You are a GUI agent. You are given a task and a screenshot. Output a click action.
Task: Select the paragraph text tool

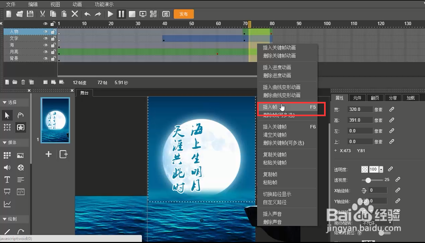coord(21,180)
